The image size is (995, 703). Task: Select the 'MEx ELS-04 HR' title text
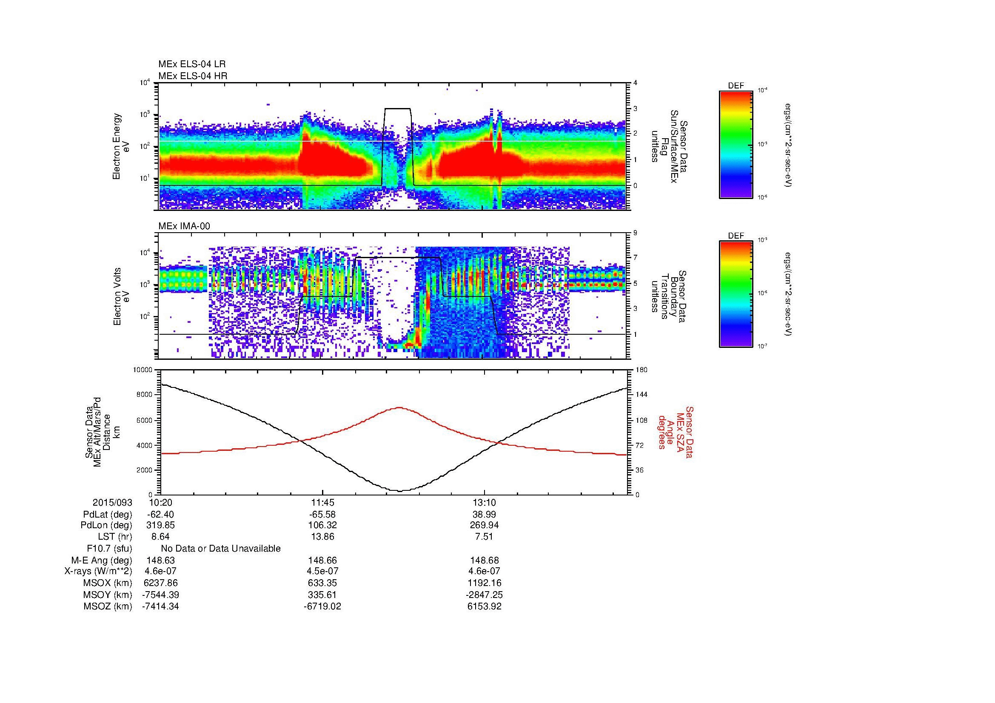[x=192, y=76]
